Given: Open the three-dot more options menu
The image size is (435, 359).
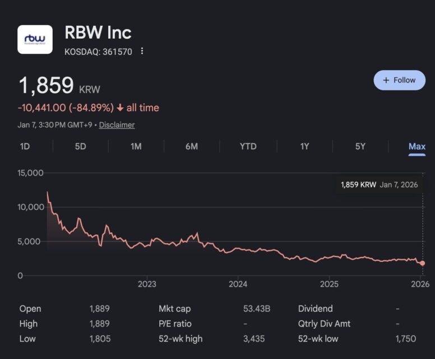Looking at the screenshot, I should [x=142, y=51].
